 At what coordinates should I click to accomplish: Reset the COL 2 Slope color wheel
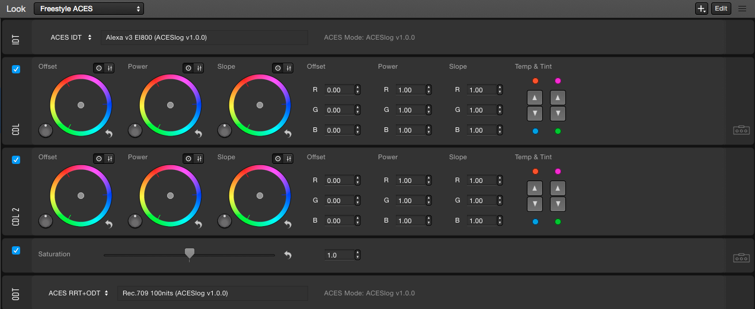coord(288,224)
